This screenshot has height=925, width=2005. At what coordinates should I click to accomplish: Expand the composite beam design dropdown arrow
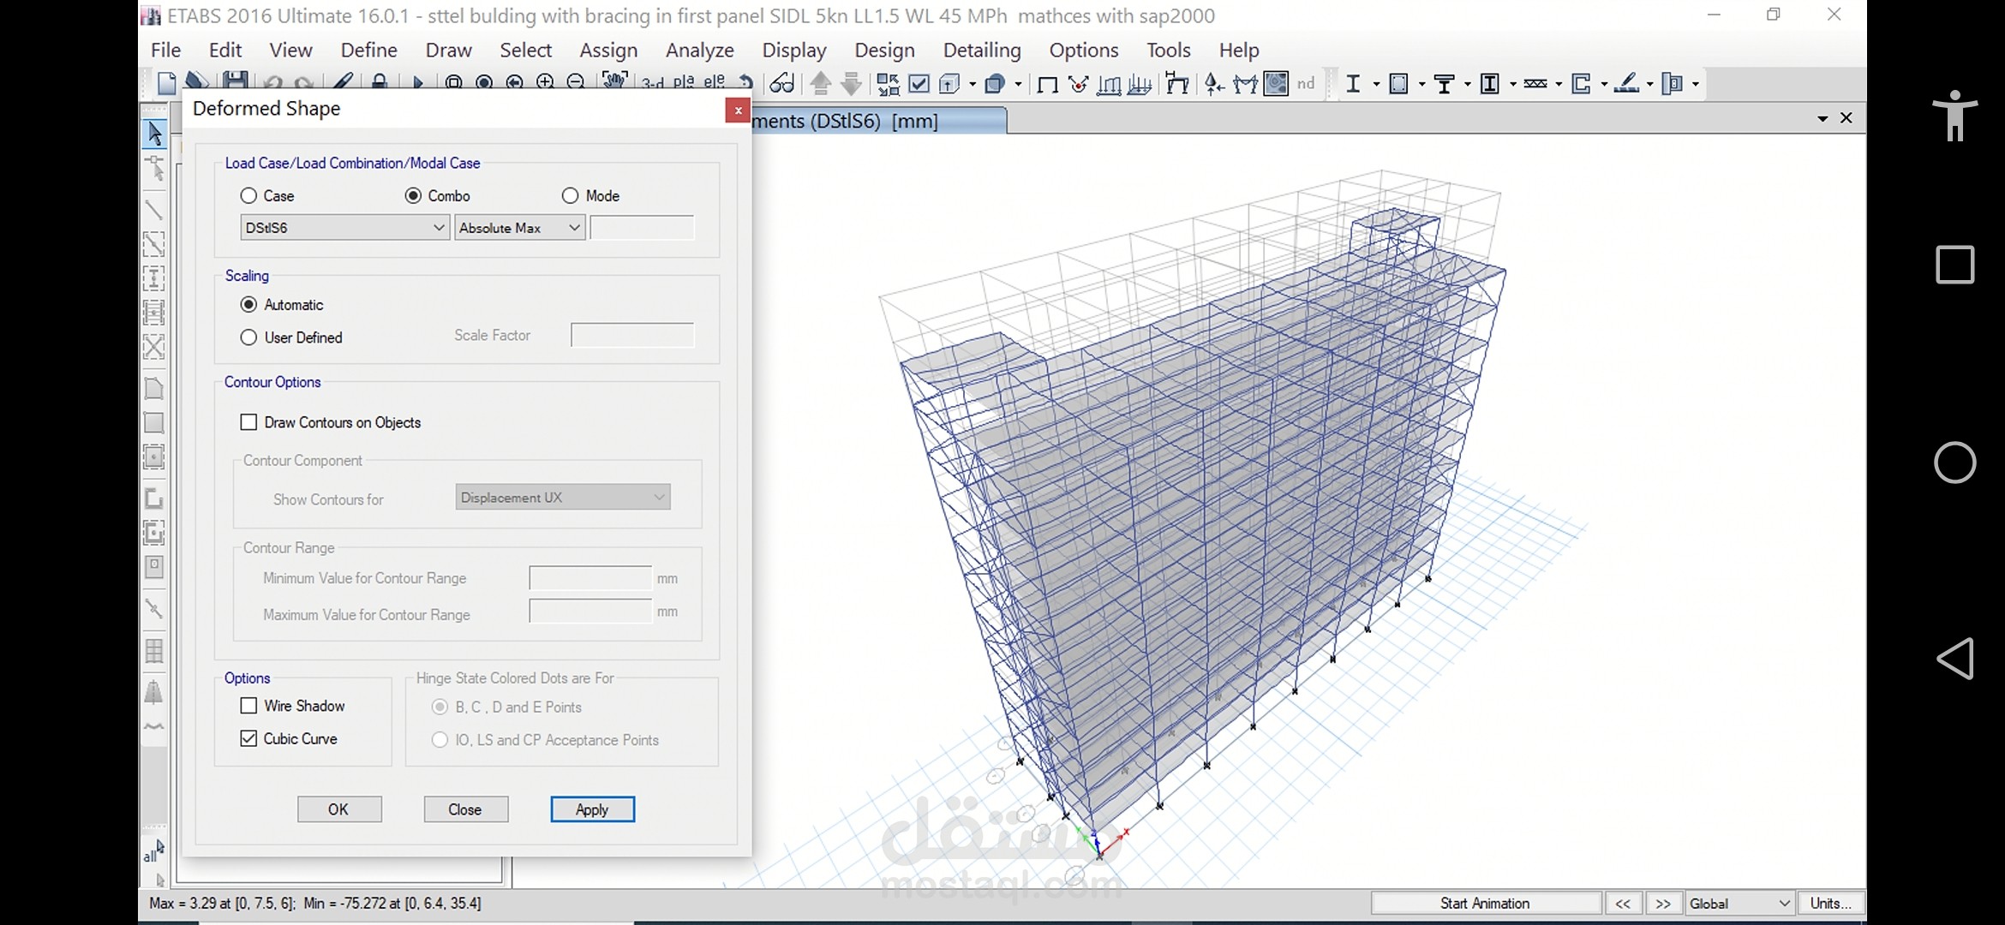click(1467, 84)
